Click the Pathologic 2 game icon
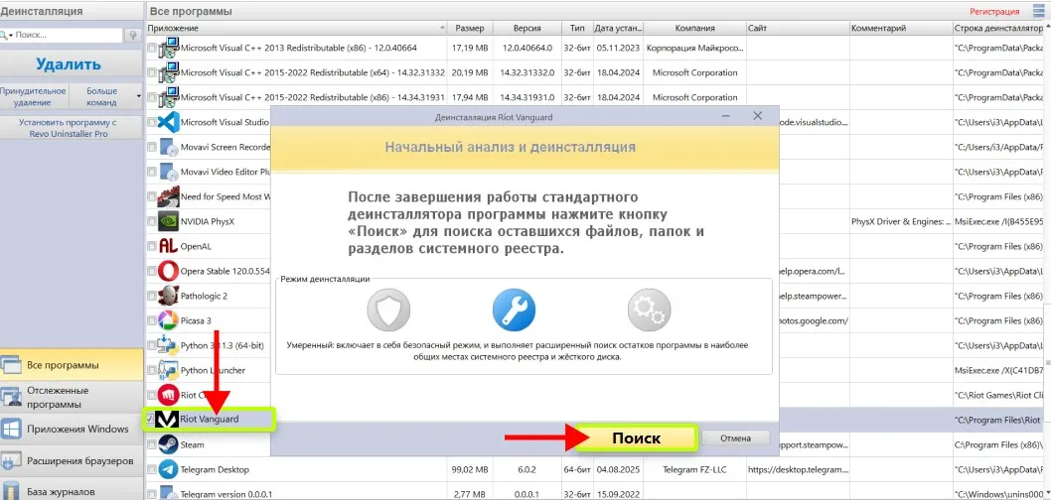Screen dimensions: 1051x500 (x=168, y=296)
